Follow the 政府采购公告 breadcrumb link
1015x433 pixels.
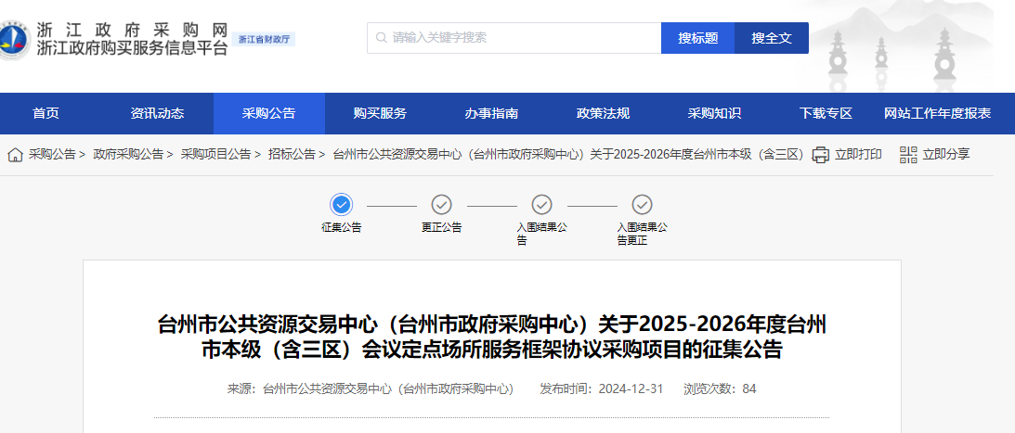point(128,155)
